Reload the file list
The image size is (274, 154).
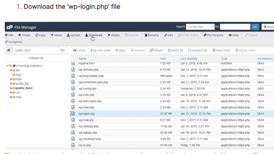point(156,50)
